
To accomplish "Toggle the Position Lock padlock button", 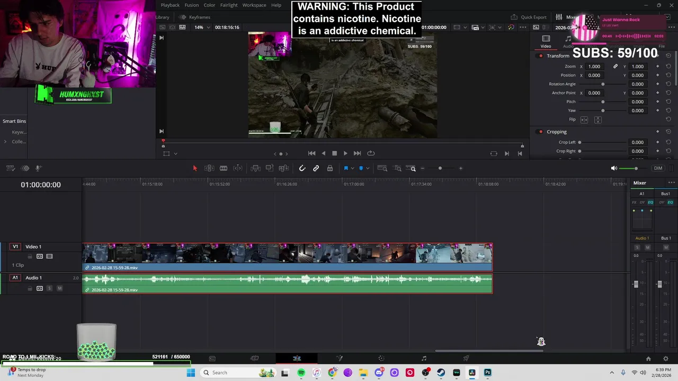I will [x=330, y=168].
